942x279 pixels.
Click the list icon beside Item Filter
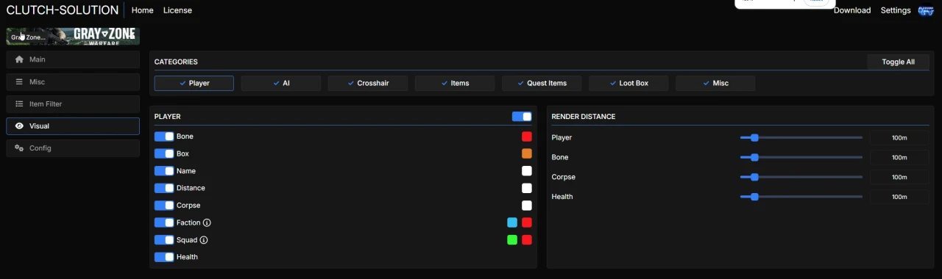click(19, 104)
